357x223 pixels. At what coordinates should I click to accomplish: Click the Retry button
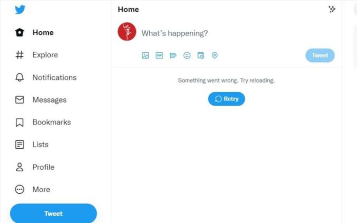pos(227,99)
